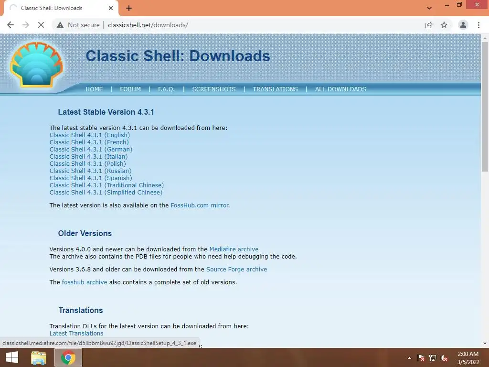Click the Latest Stable Version 4.3.1 heading
Image resolution: width=489 pixels, height=367 pixels.
pos(106,112)
